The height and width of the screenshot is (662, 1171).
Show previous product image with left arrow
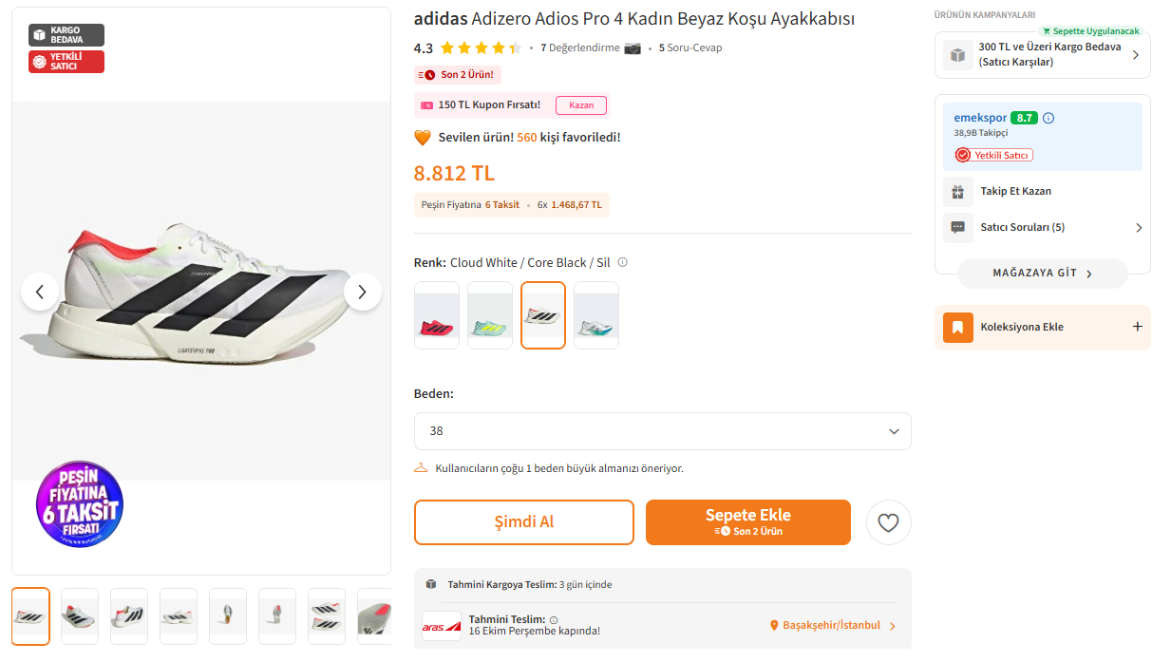tap(40, 292)
